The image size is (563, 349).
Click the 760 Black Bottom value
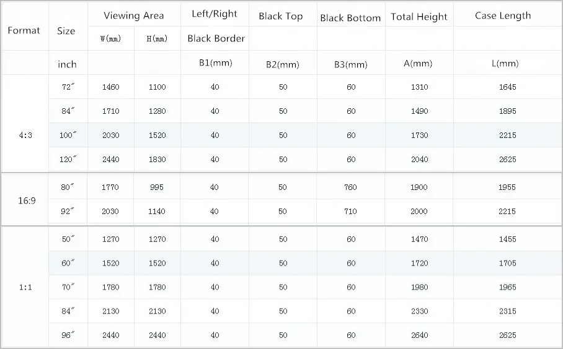(x=350, y=187)
